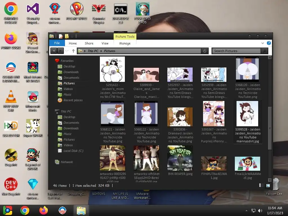Open the Mad Avians IN SPACE desktop icon
The image size is (288, 216).
[33, 72]
